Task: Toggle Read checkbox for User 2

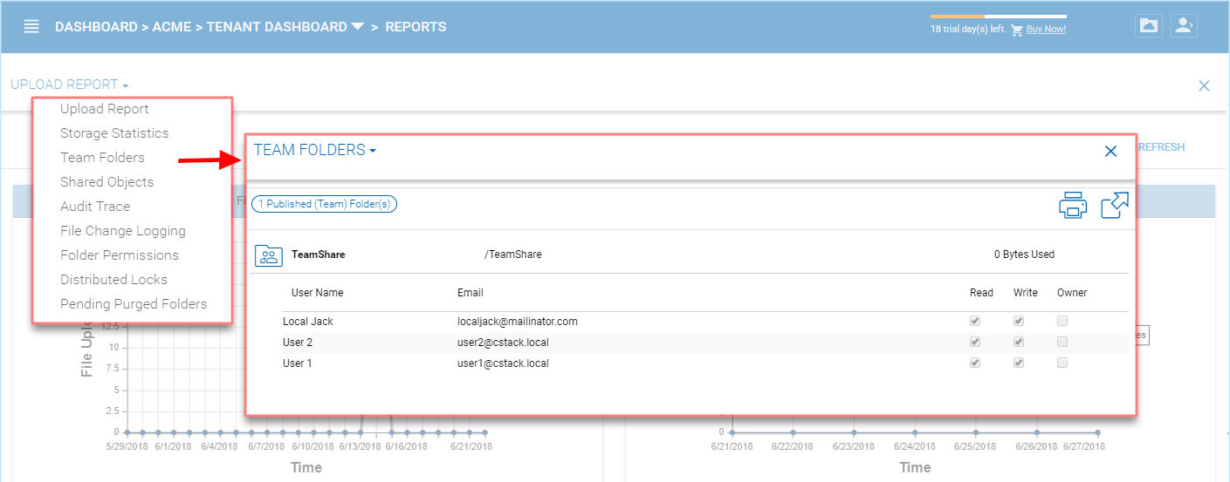Action: 975,342
